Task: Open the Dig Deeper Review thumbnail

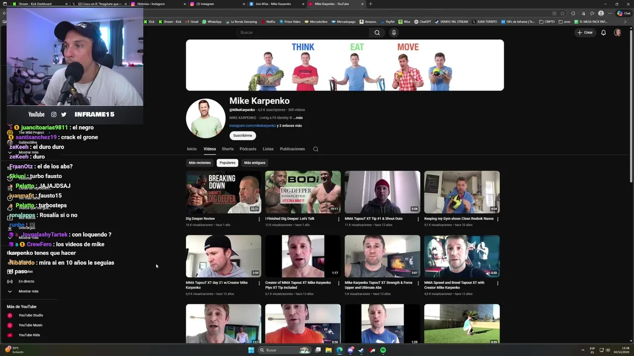Action: (x=223, y=192)
